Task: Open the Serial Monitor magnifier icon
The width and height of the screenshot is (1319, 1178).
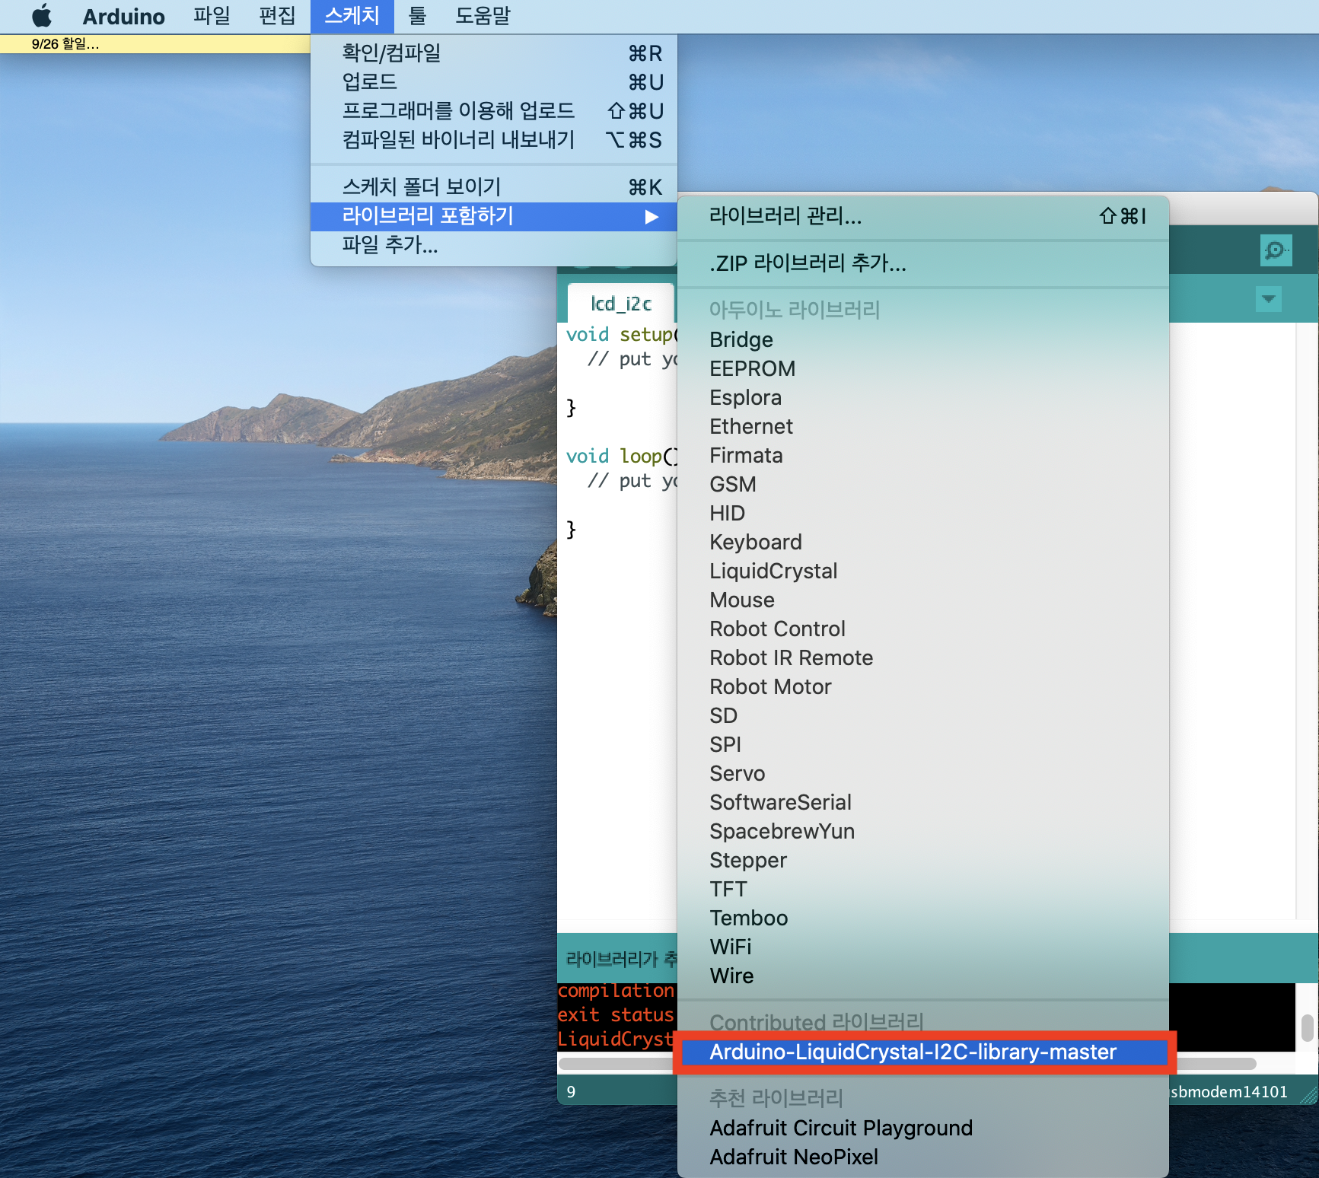Action: pyautogui.click(x=1276, y=250)
